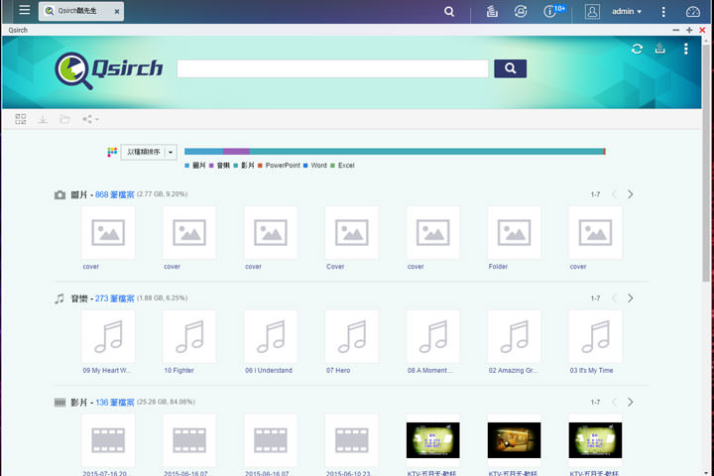
Task: Expand the admin user menu
Action: coord(626,12)
